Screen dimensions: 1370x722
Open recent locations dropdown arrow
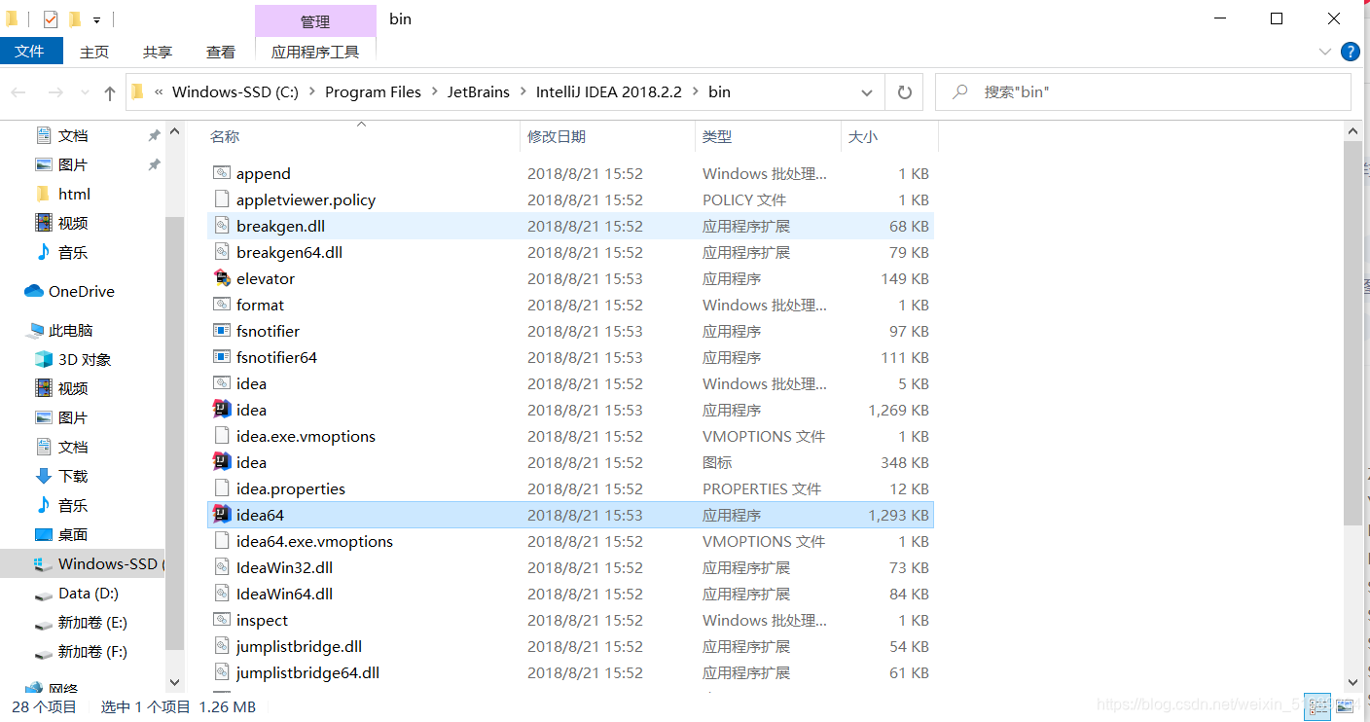(85, 93)
